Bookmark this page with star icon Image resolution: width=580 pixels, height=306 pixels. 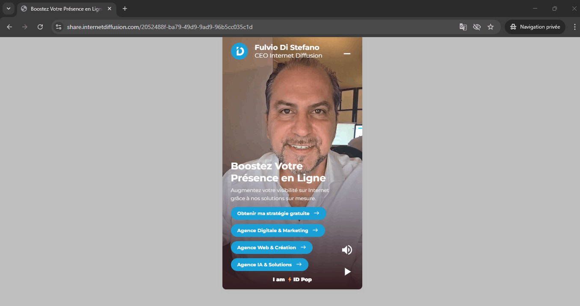[x=491, y=27]
